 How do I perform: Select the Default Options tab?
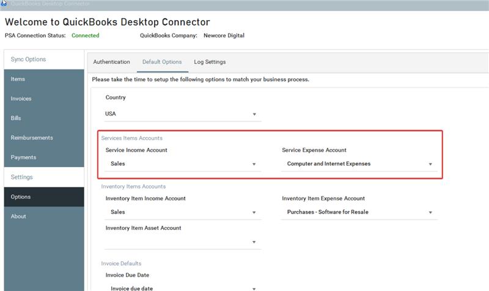162,62
